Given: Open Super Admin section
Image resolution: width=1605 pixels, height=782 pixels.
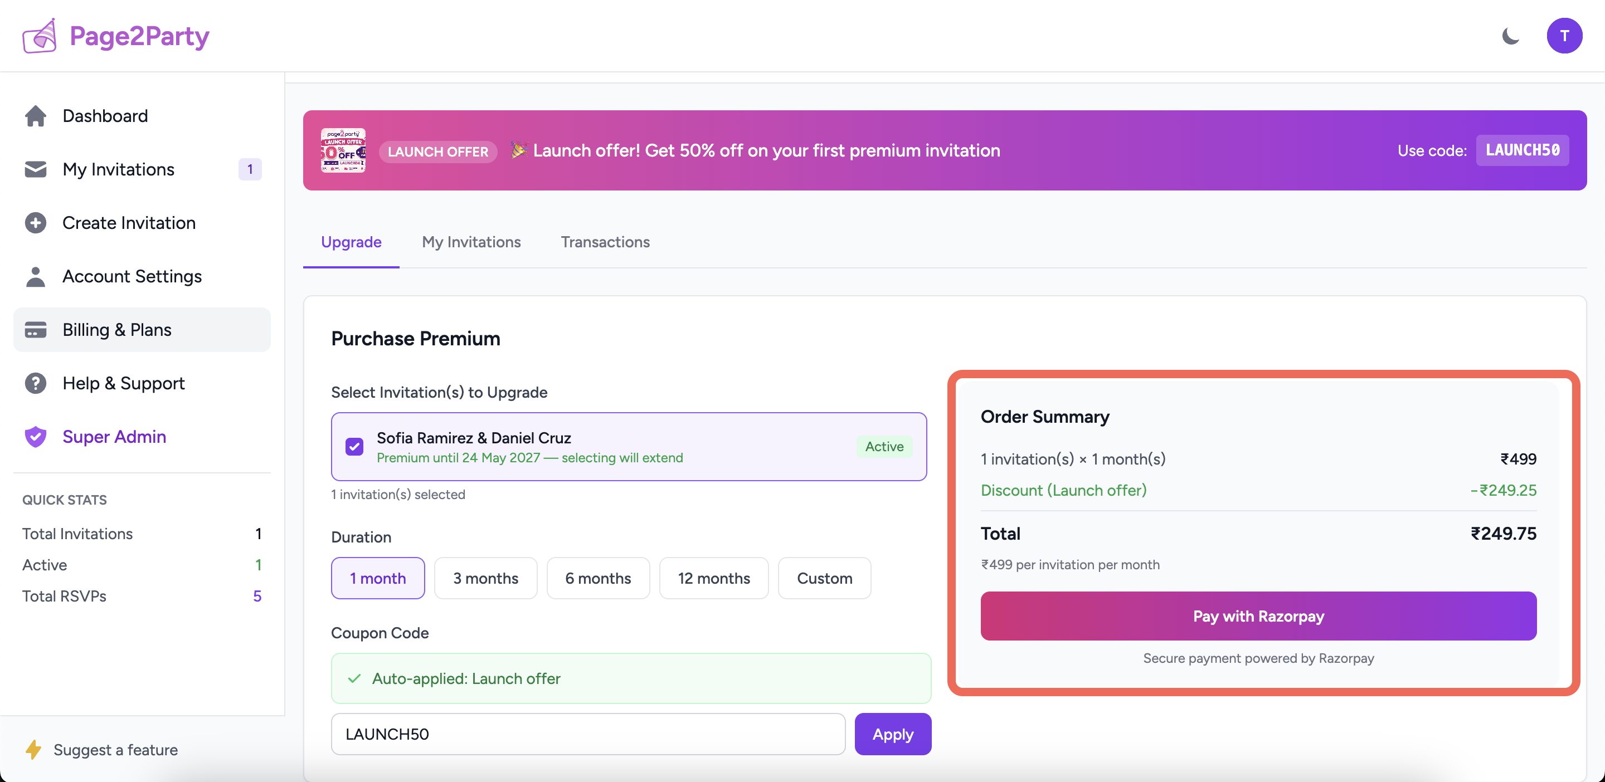Looking at the screenshot, I should 142,437.
